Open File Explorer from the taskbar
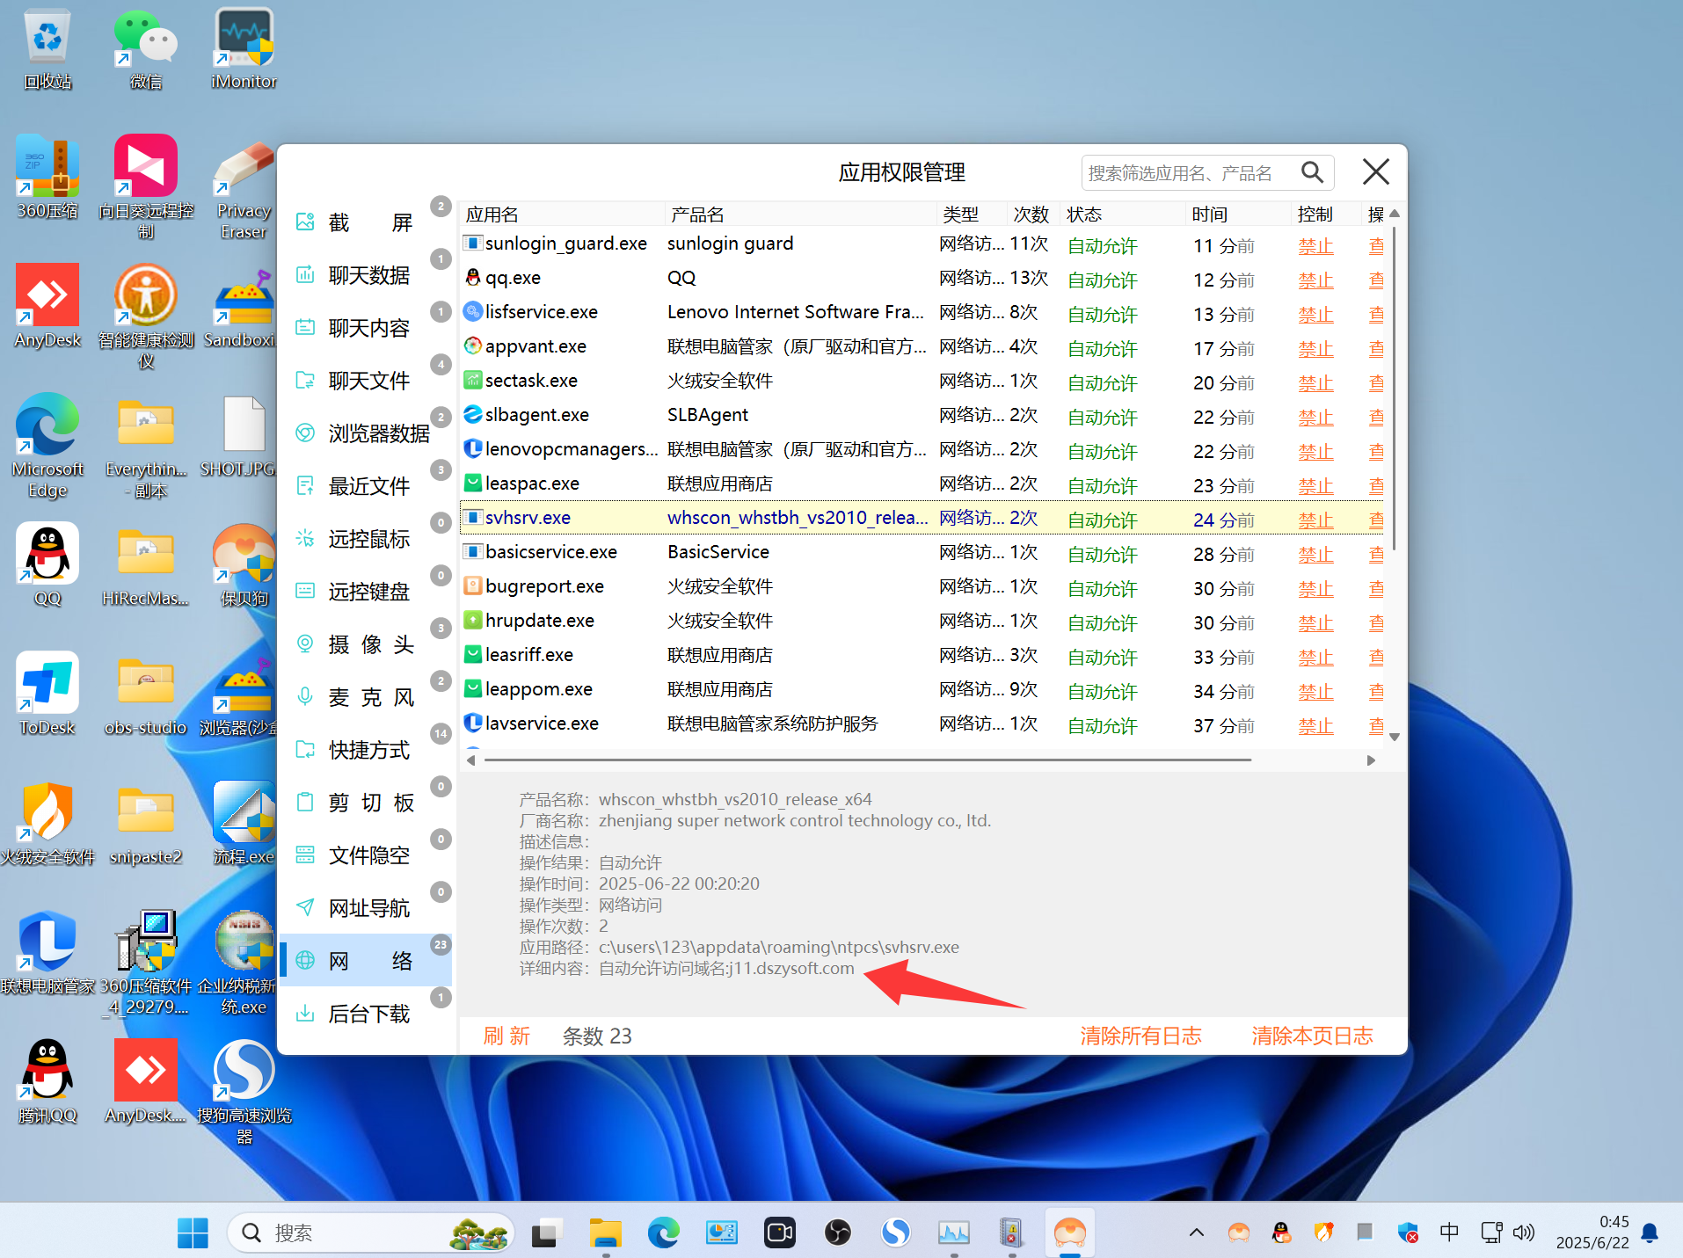 (x=605, y=1233)
